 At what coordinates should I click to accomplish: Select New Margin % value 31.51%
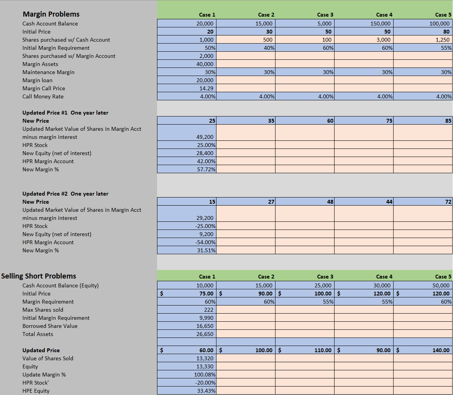(187, 250)
